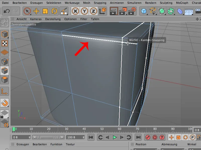The image size is (201, 150).
Task: Click the red Record Keyframe button
Action: 148,137
